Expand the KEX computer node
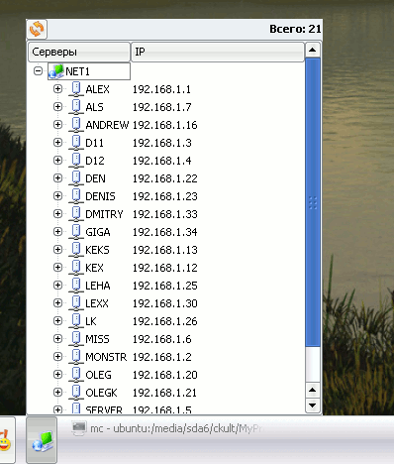The width and height of the screenshot is (394, 464). 57,268
